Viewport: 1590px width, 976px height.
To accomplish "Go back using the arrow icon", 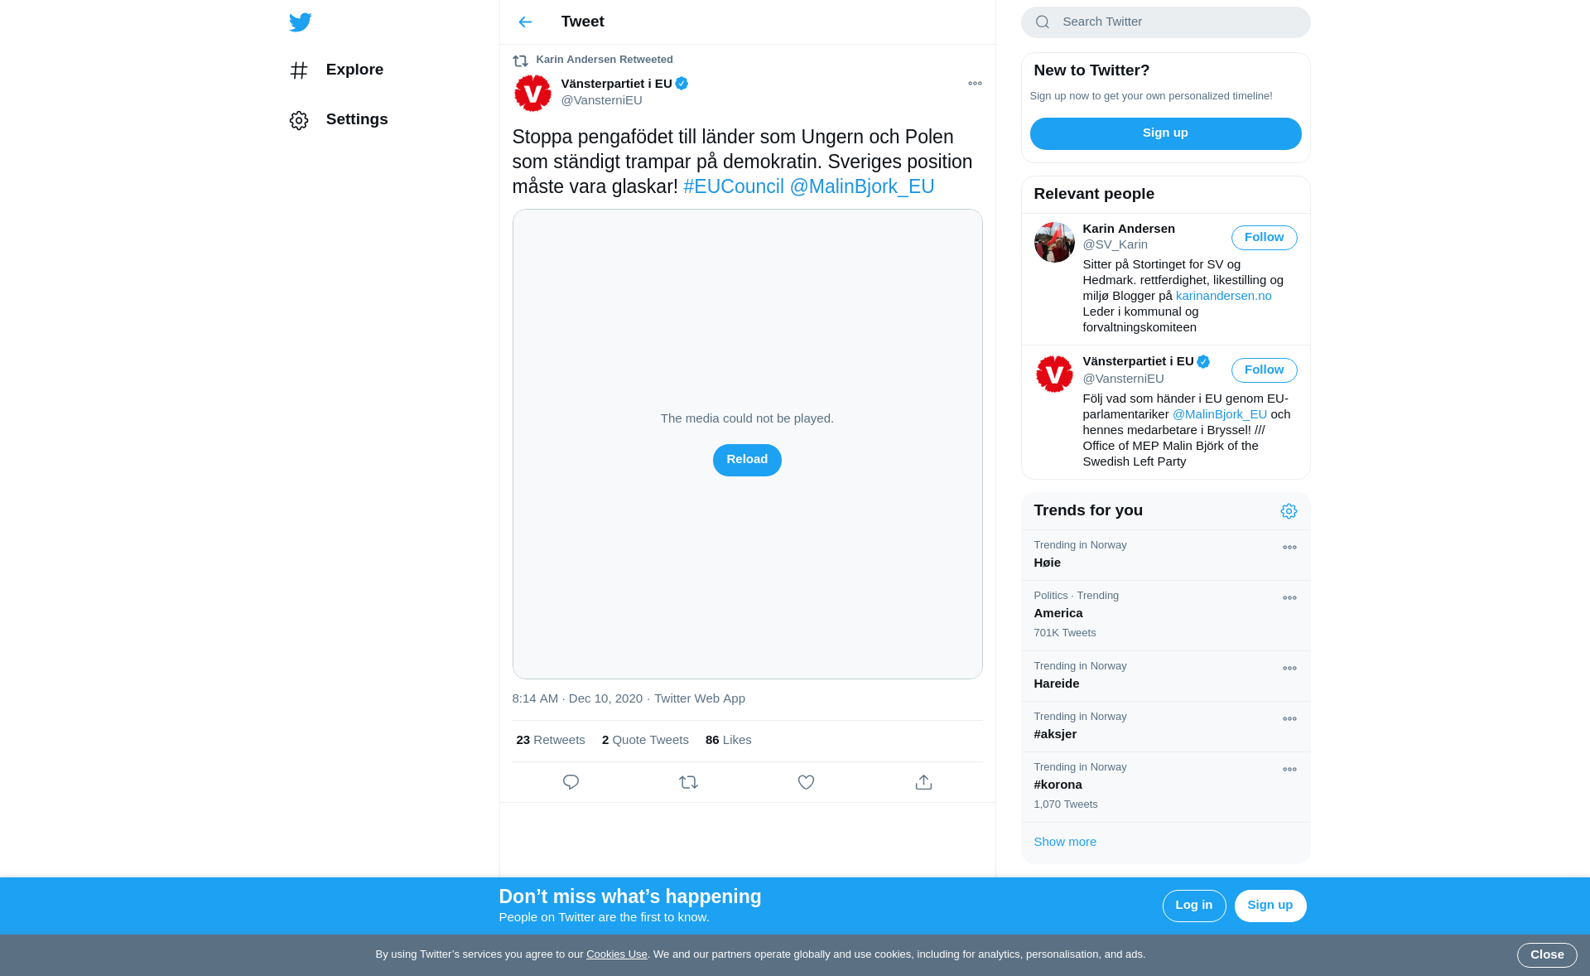I will 525,22.
